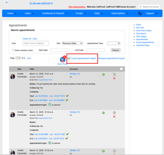Open the Appointment Type dropdown
The image size is (164, 155).
click(x=113, y=43)
